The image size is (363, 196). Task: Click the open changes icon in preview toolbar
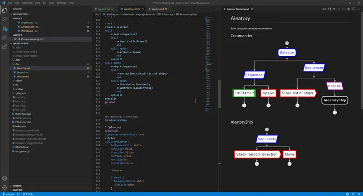point(334,9)
